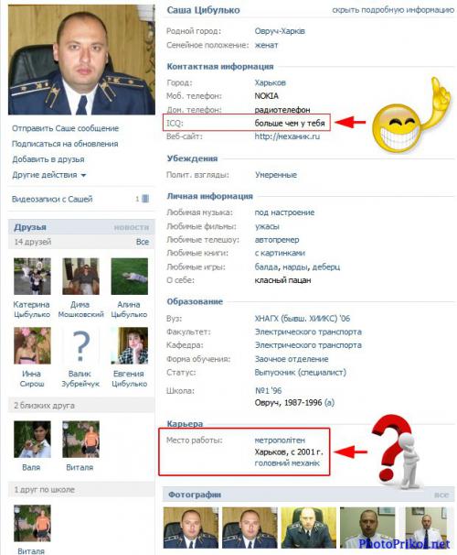
Task: Click the grinning smiley emoticon graphic
Action: click(410, 115)
